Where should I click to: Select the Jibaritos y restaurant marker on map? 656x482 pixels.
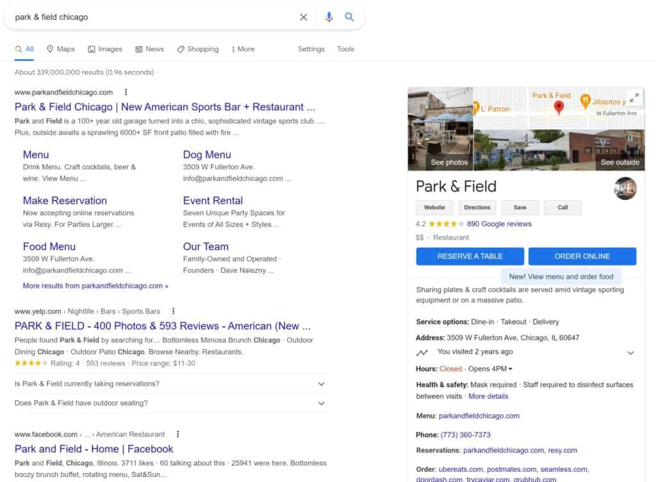(586, 101)
